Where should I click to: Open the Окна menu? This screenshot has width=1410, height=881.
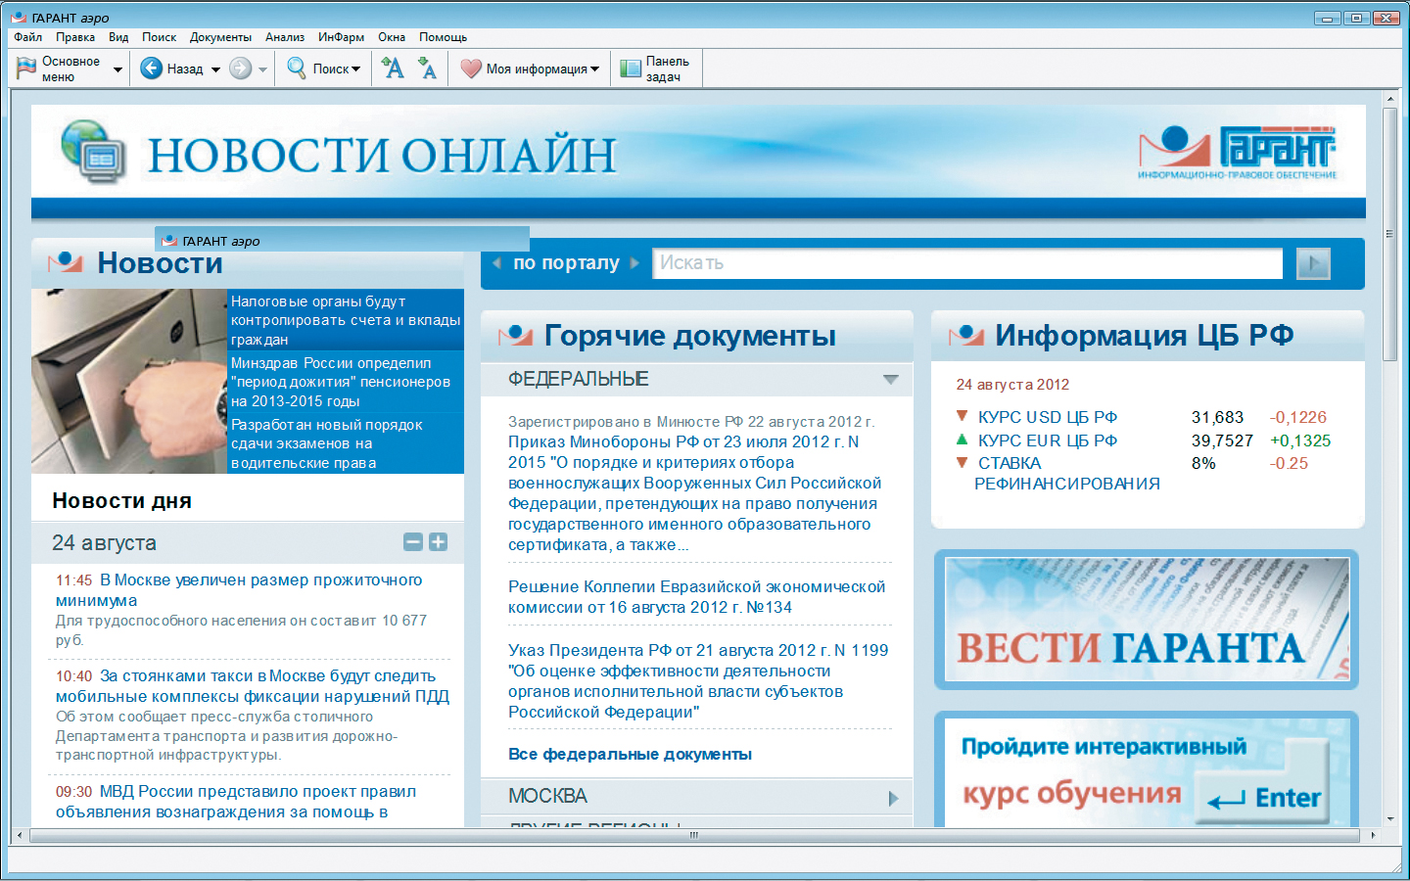point(392,37)
